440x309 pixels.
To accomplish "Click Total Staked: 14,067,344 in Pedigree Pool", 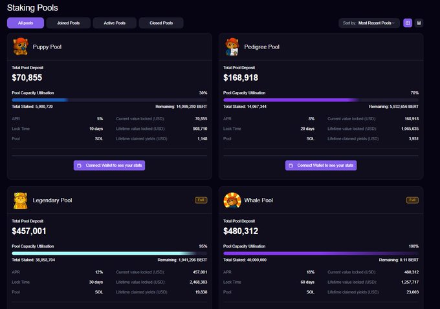I will 245,107.
